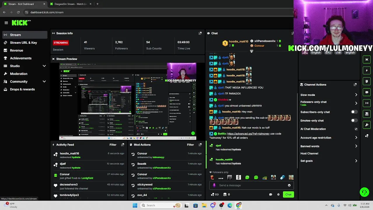Pop out the Mod Actions panel

coord(200,145)
